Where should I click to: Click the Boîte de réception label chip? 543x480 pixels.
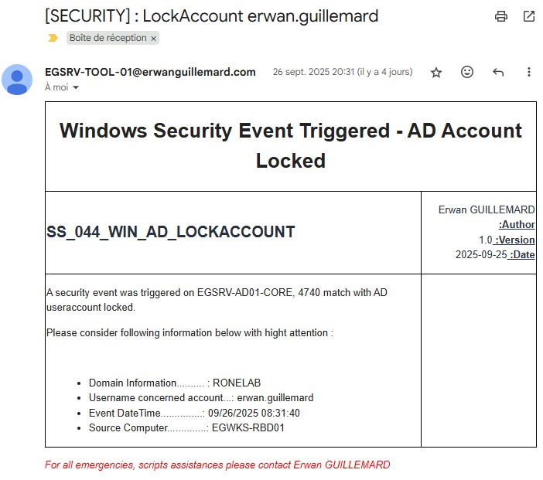click(x=108, y=38)
